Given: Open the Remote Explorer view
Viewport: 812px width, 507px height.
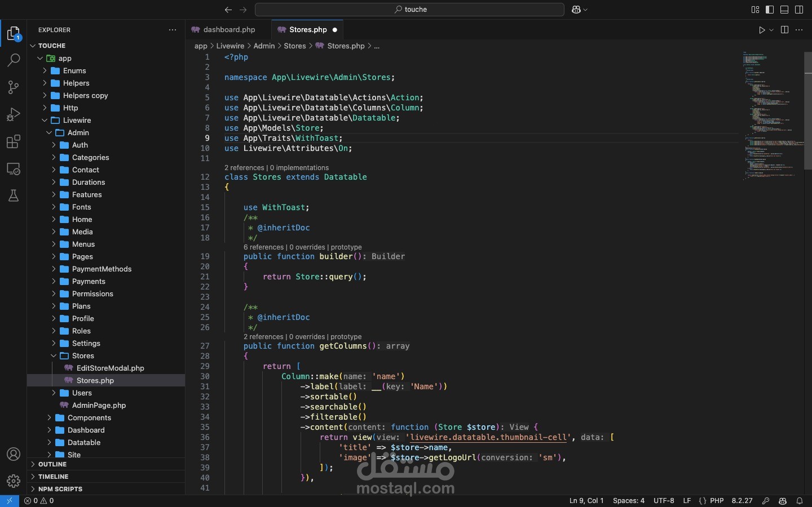Looking at the screenshot, I should [x=14, y=168].
